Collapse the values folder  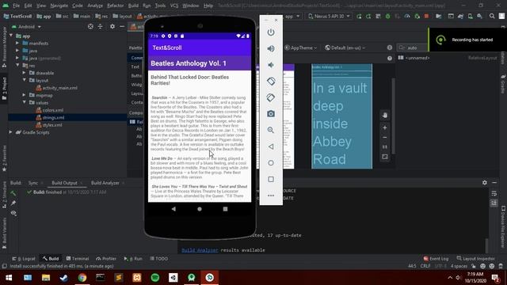tap(25, 103)
